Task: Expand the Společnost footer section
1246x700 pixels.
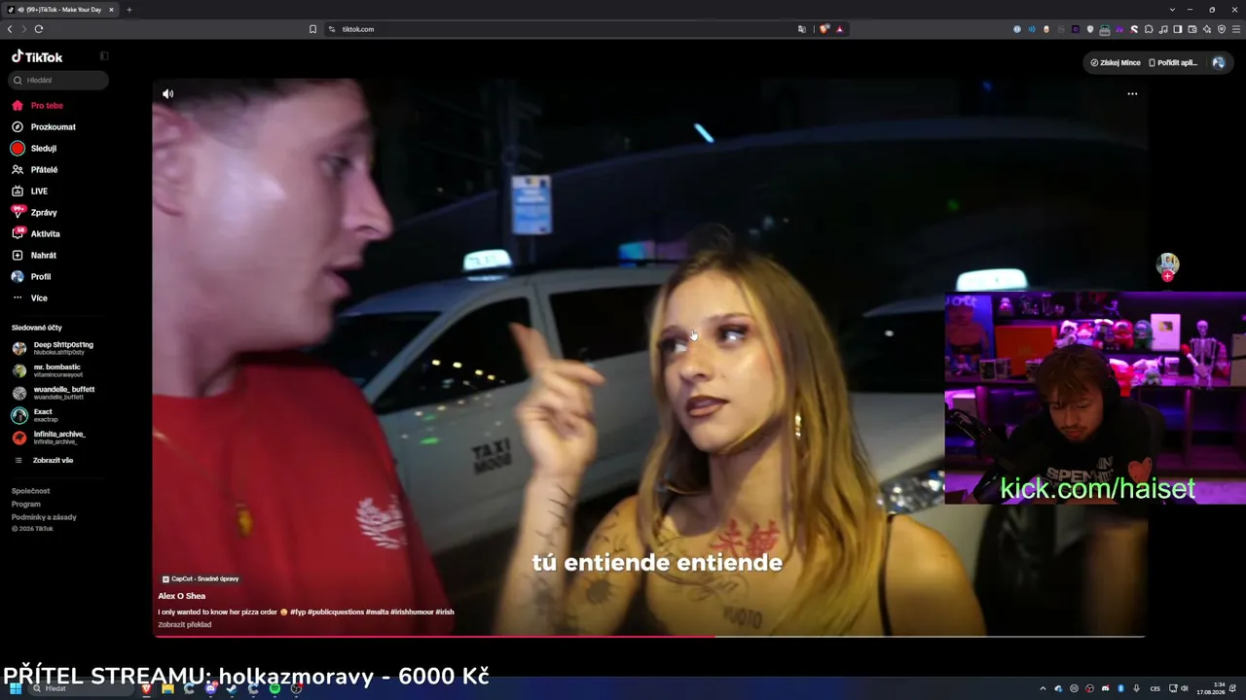Action: (30, 491)
